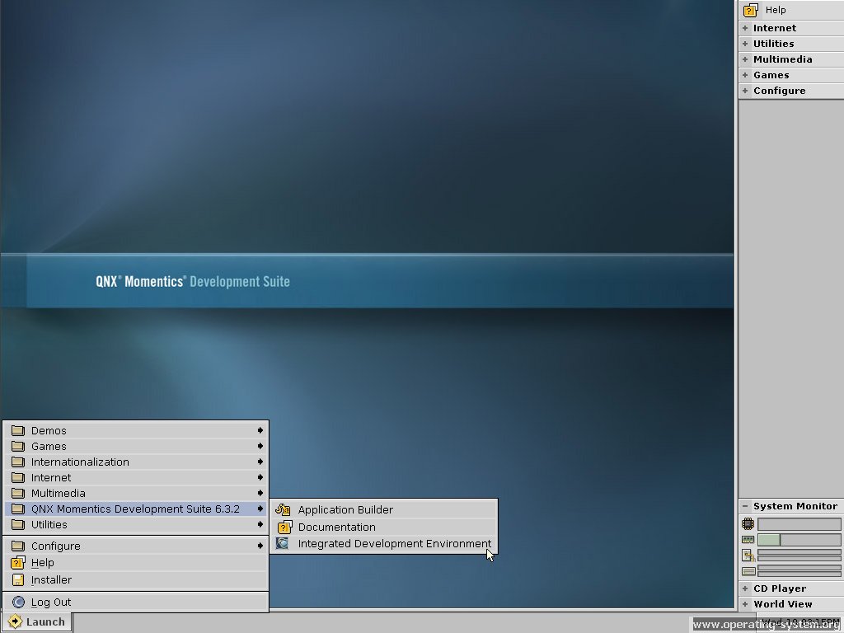The width and height of the screenshot is (844, 633).
Task: Click the disk usage bars
Action: (799, 570)
